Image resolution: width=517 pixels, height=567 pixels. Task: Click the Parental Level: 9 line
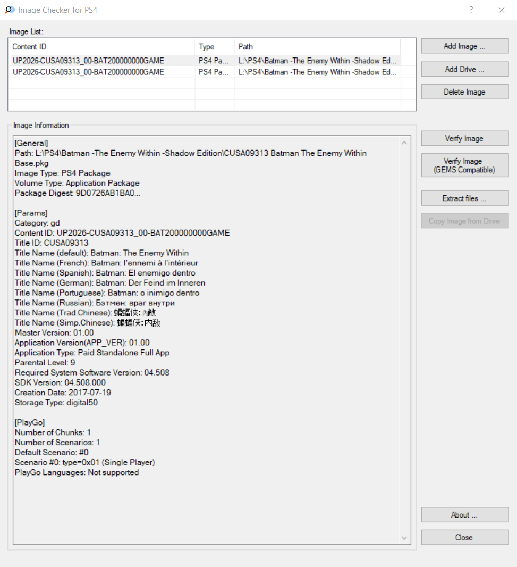[45, 363]
